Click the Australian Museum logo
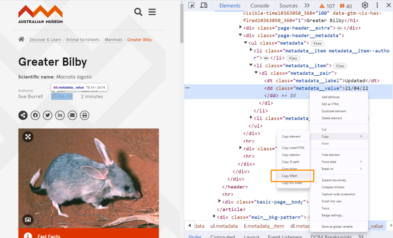Viewport: 393px width, 238px height. 40,14
